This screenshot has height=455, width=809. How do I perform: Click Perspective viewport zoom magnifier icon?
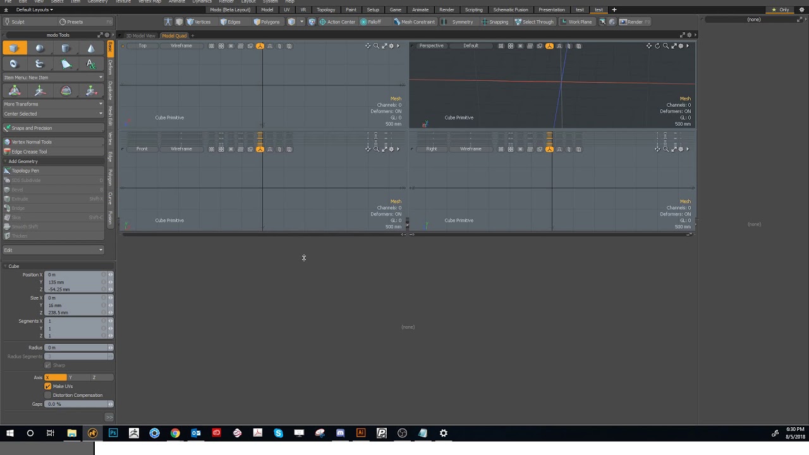(666, 45)
